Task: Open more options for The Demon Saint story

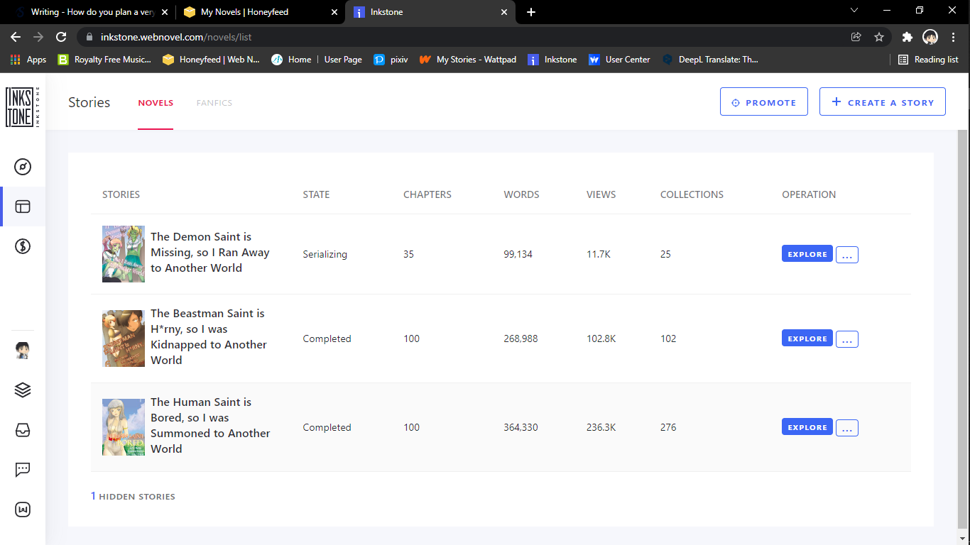Action: tap(846, 254)
